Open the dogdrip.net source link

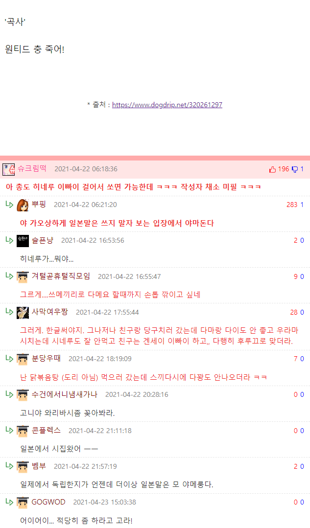167,105
